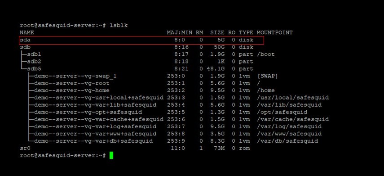The height and width of the screenshot is (176, 384).
Task: Click the sdb disk name
Action: pyautogui.click(x=25, y=47)
